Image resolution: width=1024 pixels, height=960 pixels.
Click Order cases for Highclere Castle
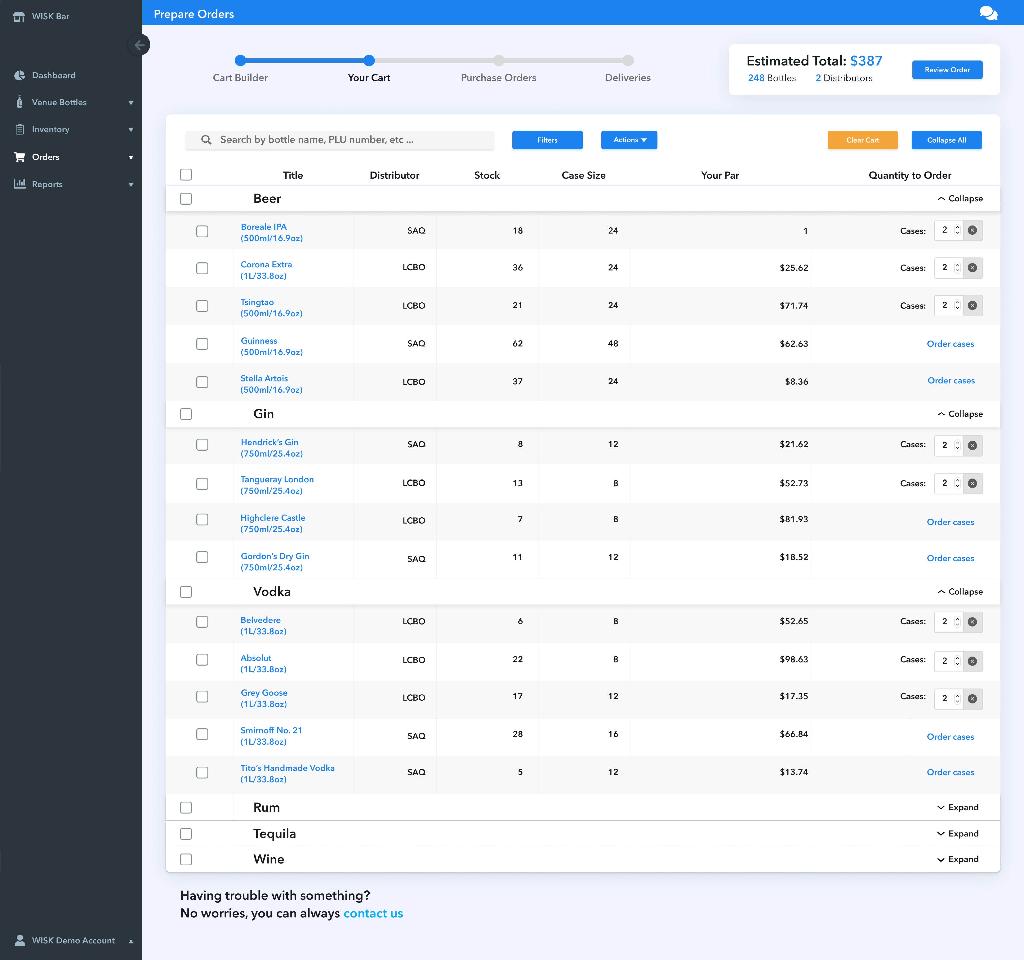950,522
